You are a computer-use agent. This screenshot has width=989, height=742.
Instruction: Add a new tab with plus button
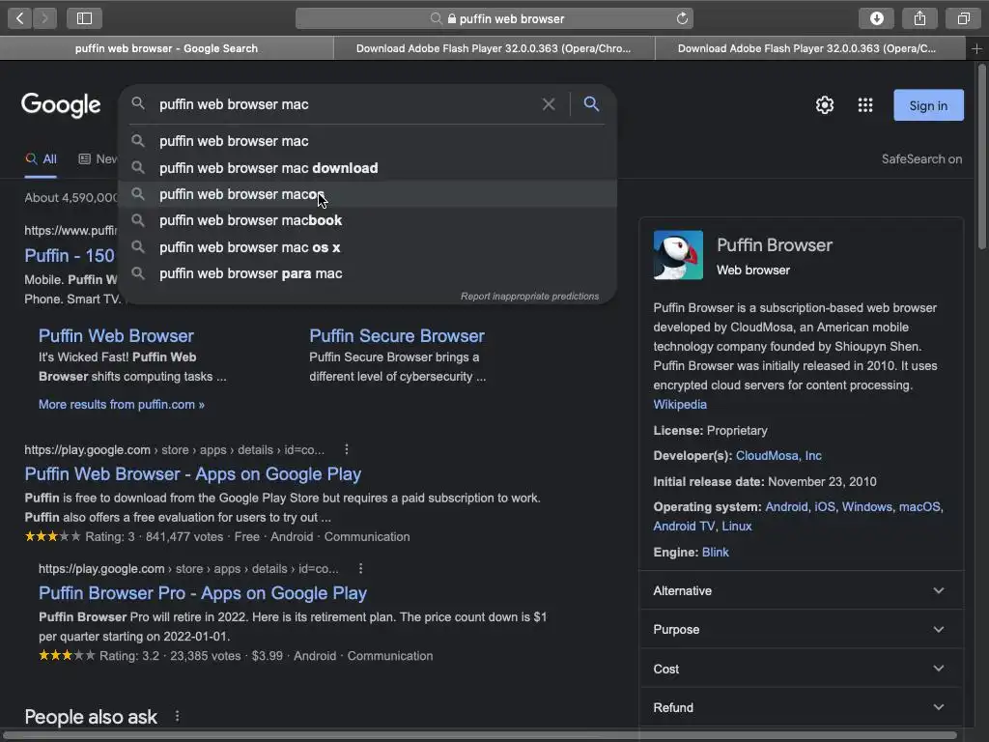tap(976, 48)
